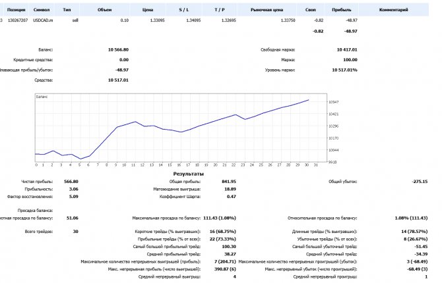442x283 pixels.
Task: Click the Символ column header
Action: pos(42,10)
